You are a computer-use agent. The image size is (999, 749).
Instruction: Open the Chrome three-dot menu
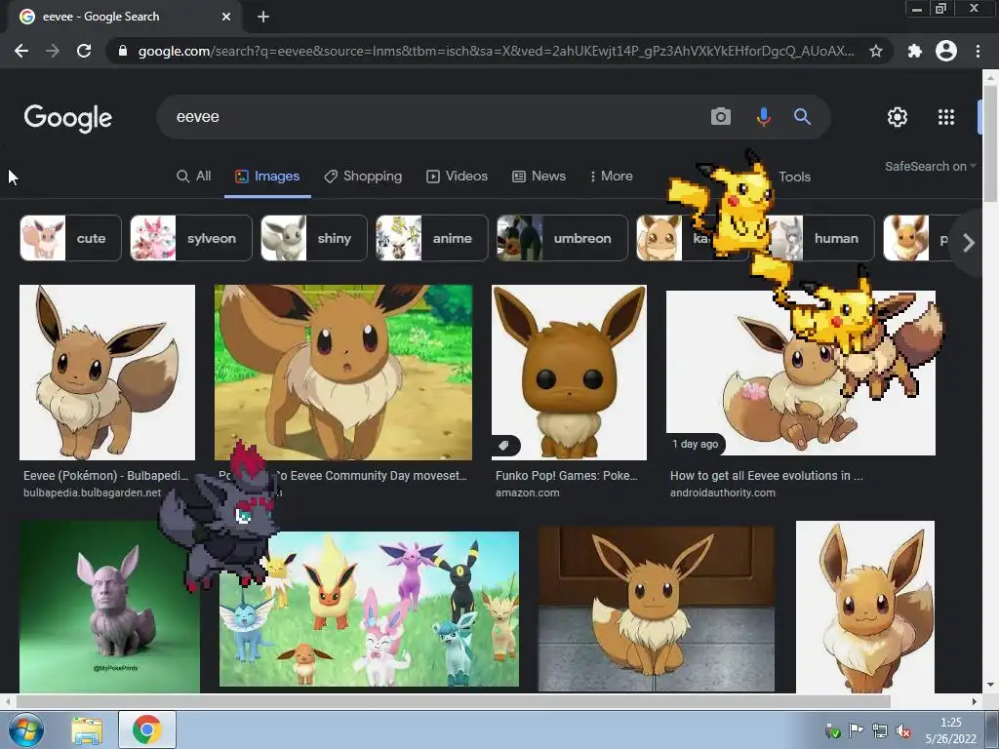coord(978,51)
